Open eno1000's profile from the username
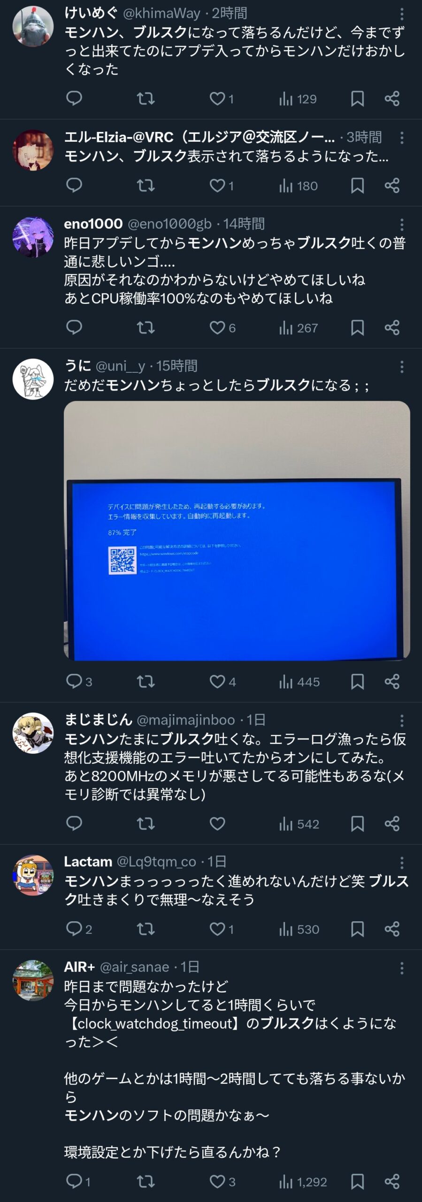This screenshot has height=1202, width=422. tap(93, 224)
